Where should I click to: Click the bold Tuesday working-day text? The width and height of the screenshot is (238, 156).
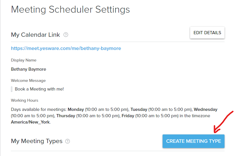pyautogui.click(x=139, y=109)
